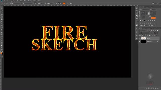
Task: Select the Eyedropper tool
Action: pyautogui.click(x=2, y=21)
